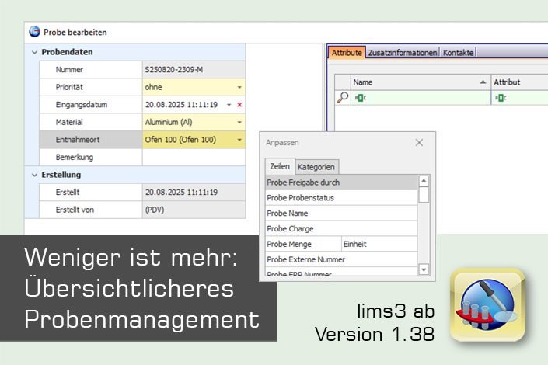
Task: Click the magnifier icon in filter row
Action: [342, 97]
